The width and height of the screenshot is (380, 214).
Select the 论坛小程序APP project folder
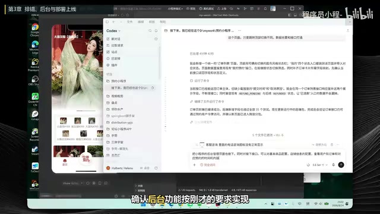tap(121, 129)
